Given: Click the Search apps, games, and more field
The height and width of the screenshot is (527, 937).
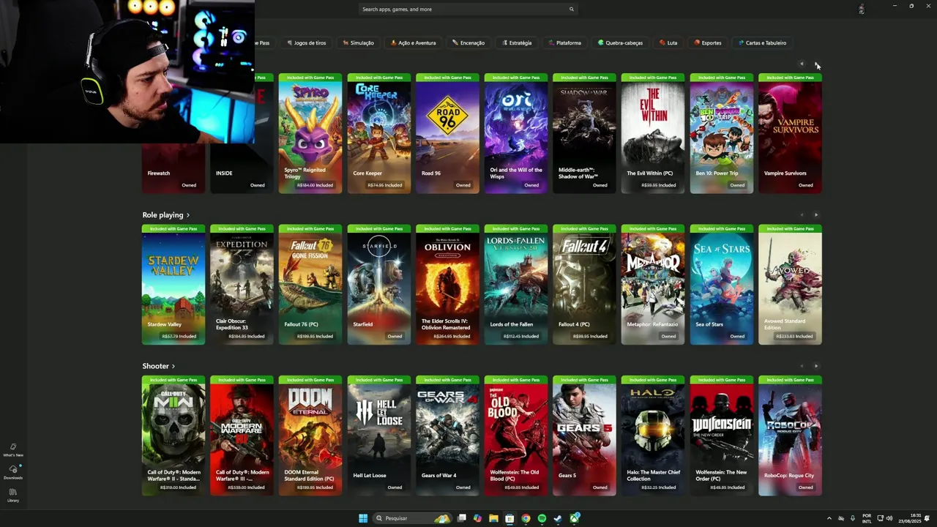Looking at the screenshot, I should [468, 10].
